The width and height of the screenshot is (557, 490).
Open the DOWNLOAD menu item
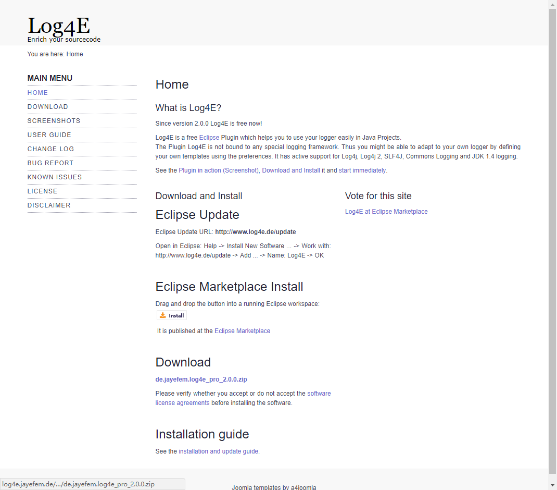(47, 107)
